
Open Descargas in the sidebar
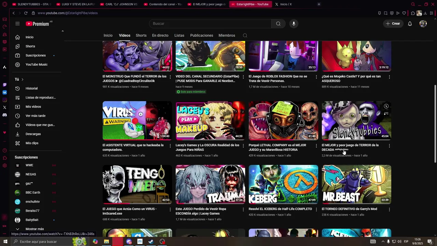point(38,134)
